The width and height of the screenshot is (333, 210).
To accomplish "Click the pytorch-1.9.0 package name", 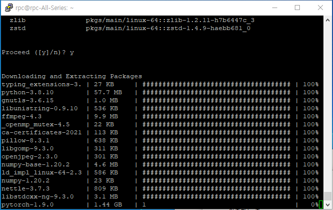I will tap(28, 204).
